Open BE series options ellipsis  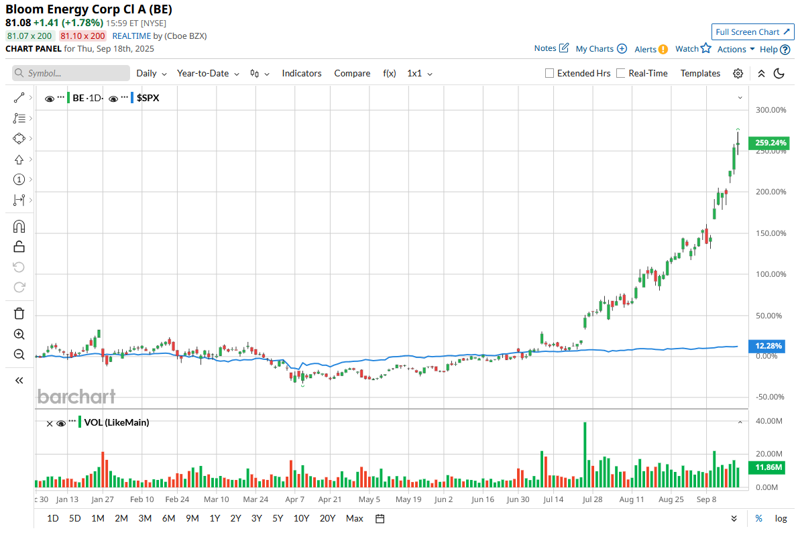click(x=61, y=97)
